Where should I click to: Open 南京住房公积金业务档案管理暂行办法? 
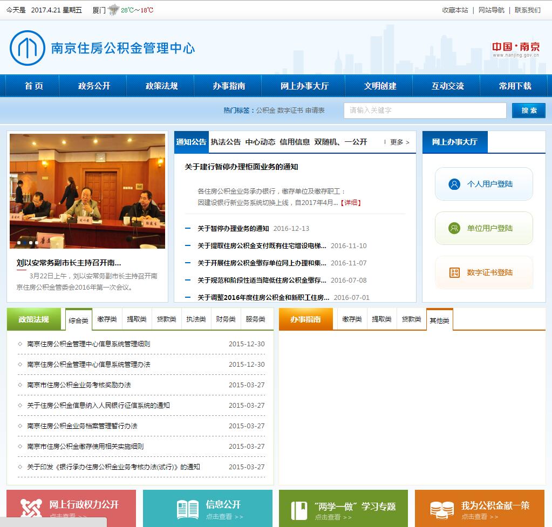82,426
